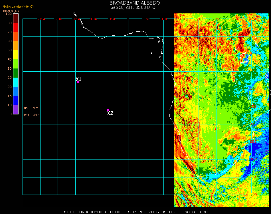Select the 40S latitude label

coord(253,195)
